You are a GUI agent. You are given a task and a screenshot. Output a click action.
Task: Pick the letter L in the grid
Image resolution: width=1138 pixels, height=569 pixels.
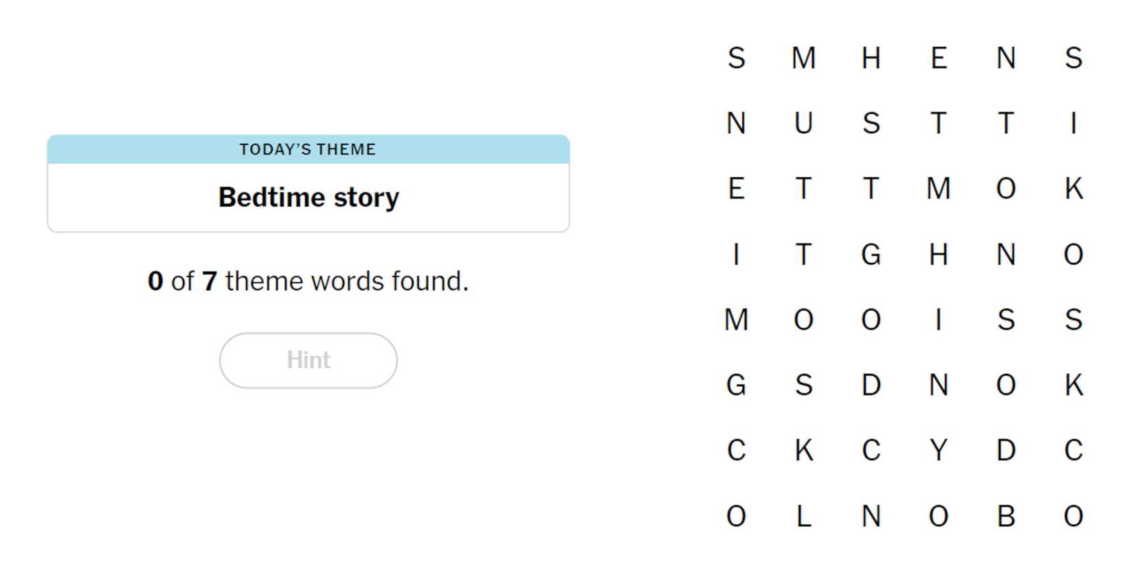803,516
